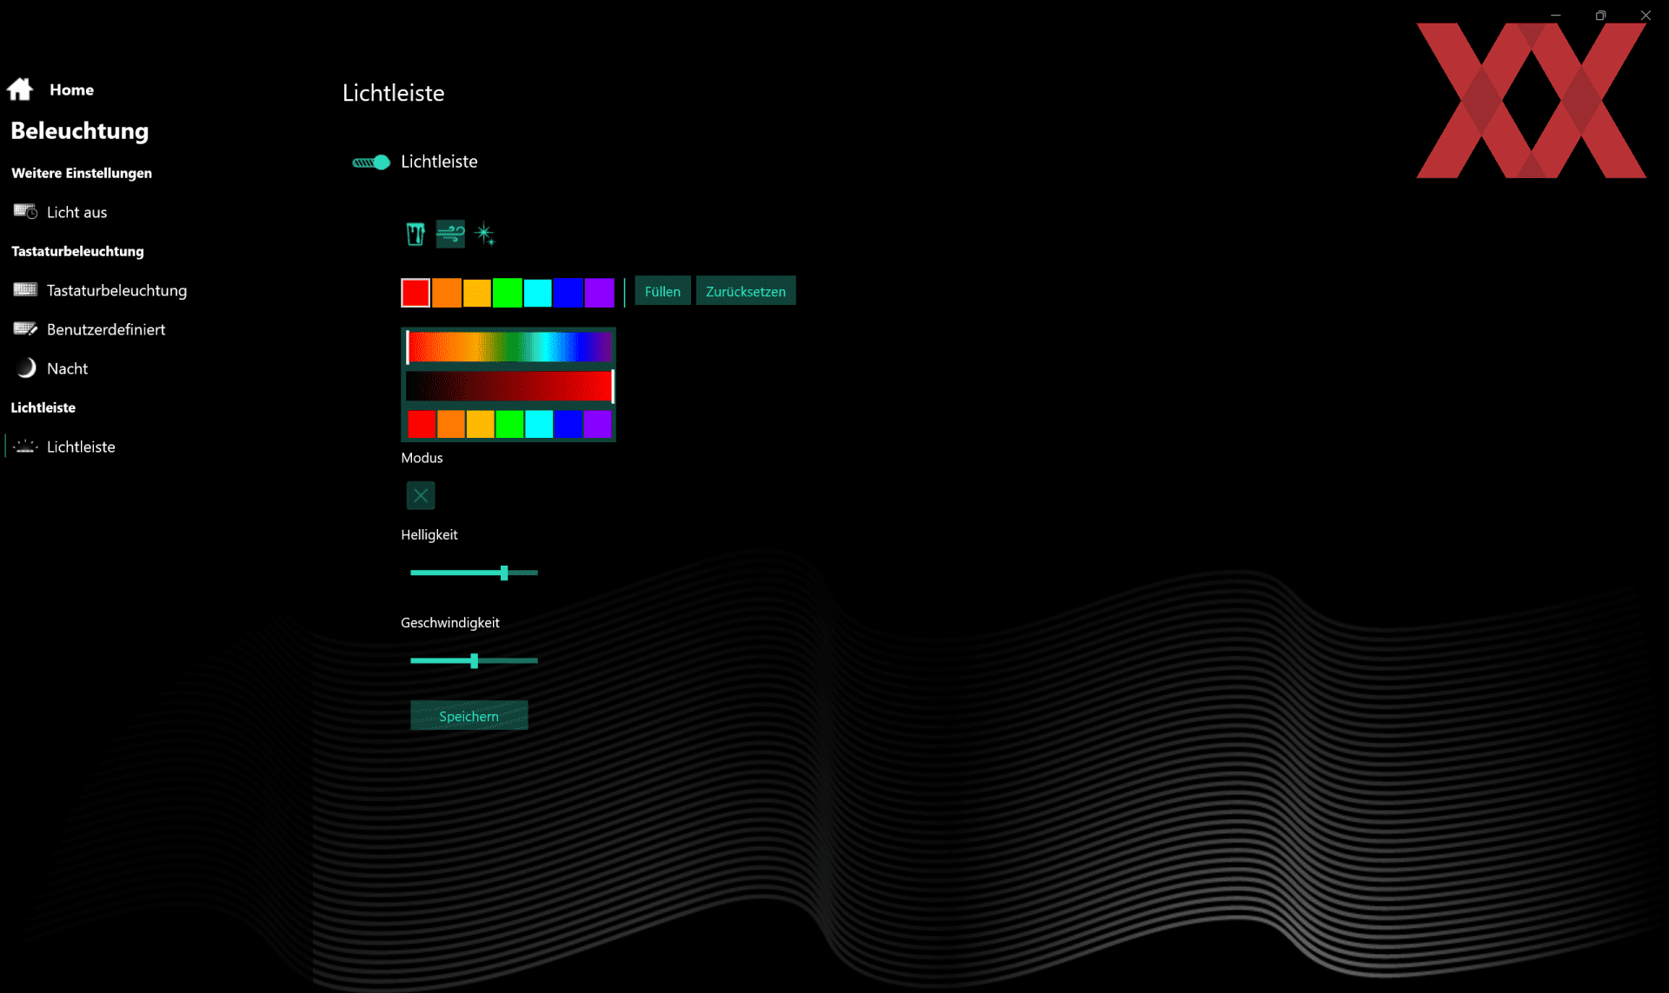
Task: Click the Benutzerdefiniert keyboard-pen icon
Action: 25,328
